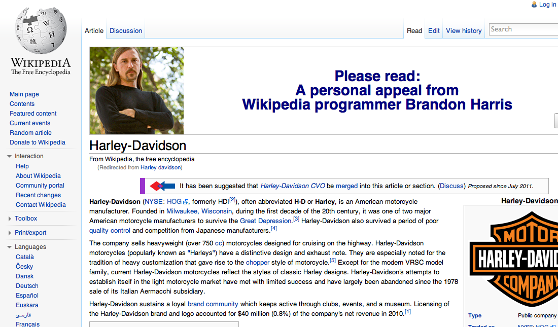The width and height of the screenshot is (558, 327).
Task: Click external link icon next to HOG
Action: [x=186, y=202]
